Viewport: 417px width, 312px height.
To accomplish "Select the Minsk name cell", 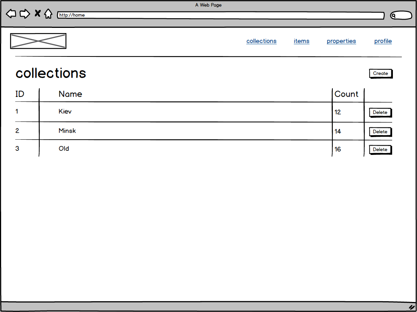I will (67, 131).
